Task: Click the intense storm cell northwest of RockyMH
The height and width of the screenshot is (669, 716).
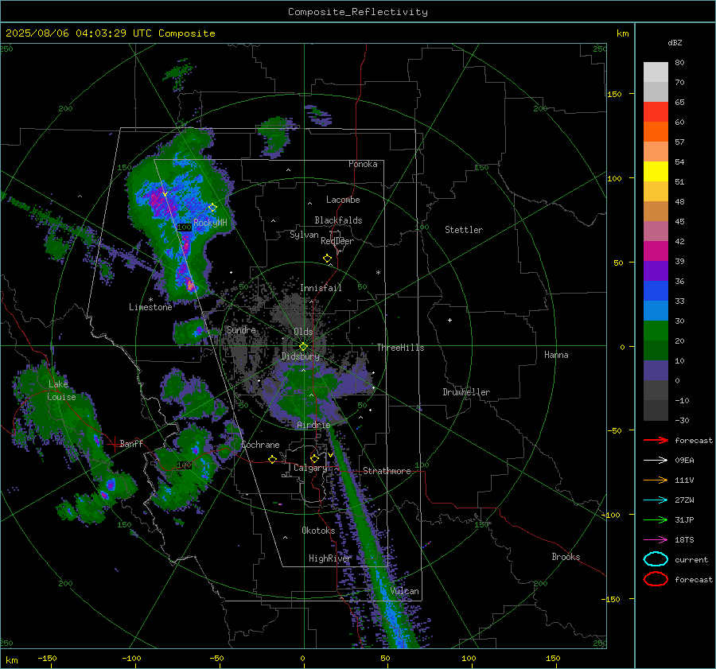Action: pyautogui.click(x=159, y=201)
